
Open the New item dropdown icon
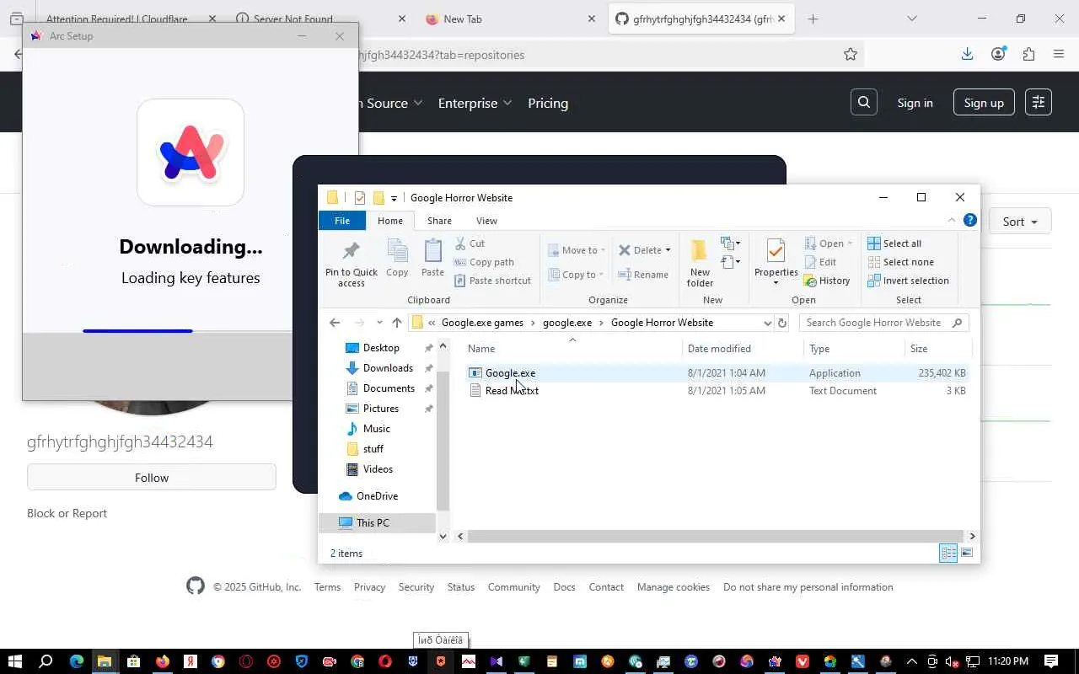730,244
